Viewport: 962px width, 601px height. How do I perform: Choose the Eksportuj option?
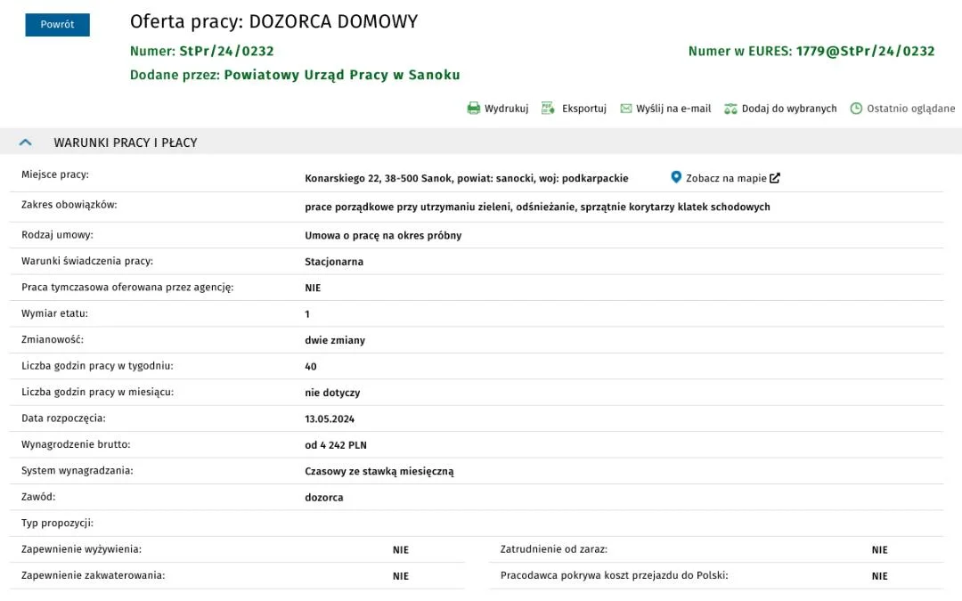(584, 109)
